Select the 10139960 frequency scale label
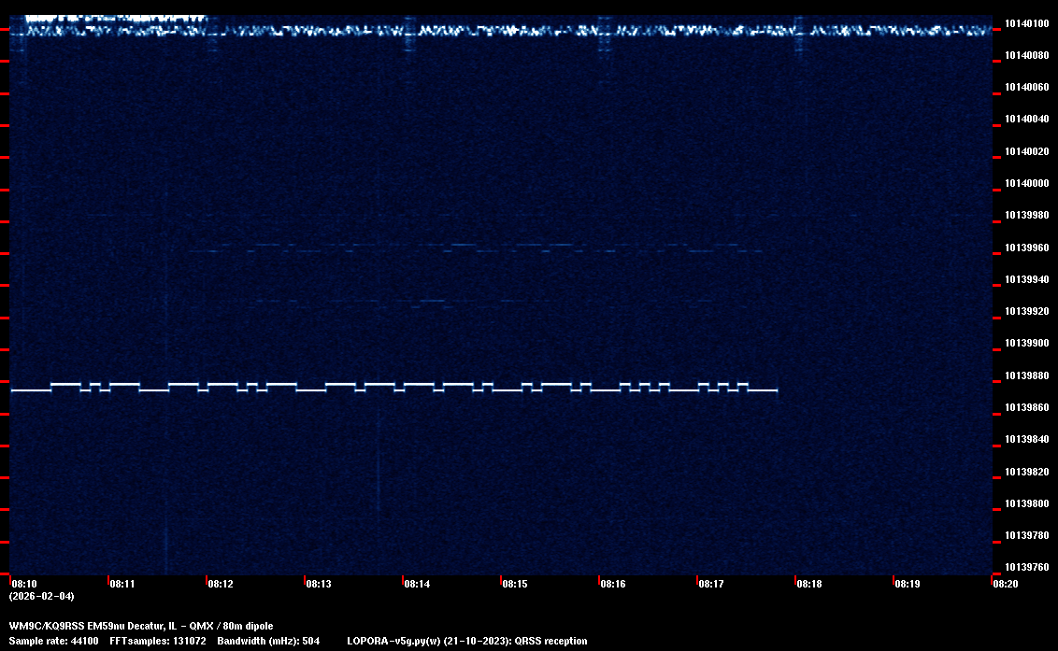This screenshot has width=1058, height=651. (1025, 248)
